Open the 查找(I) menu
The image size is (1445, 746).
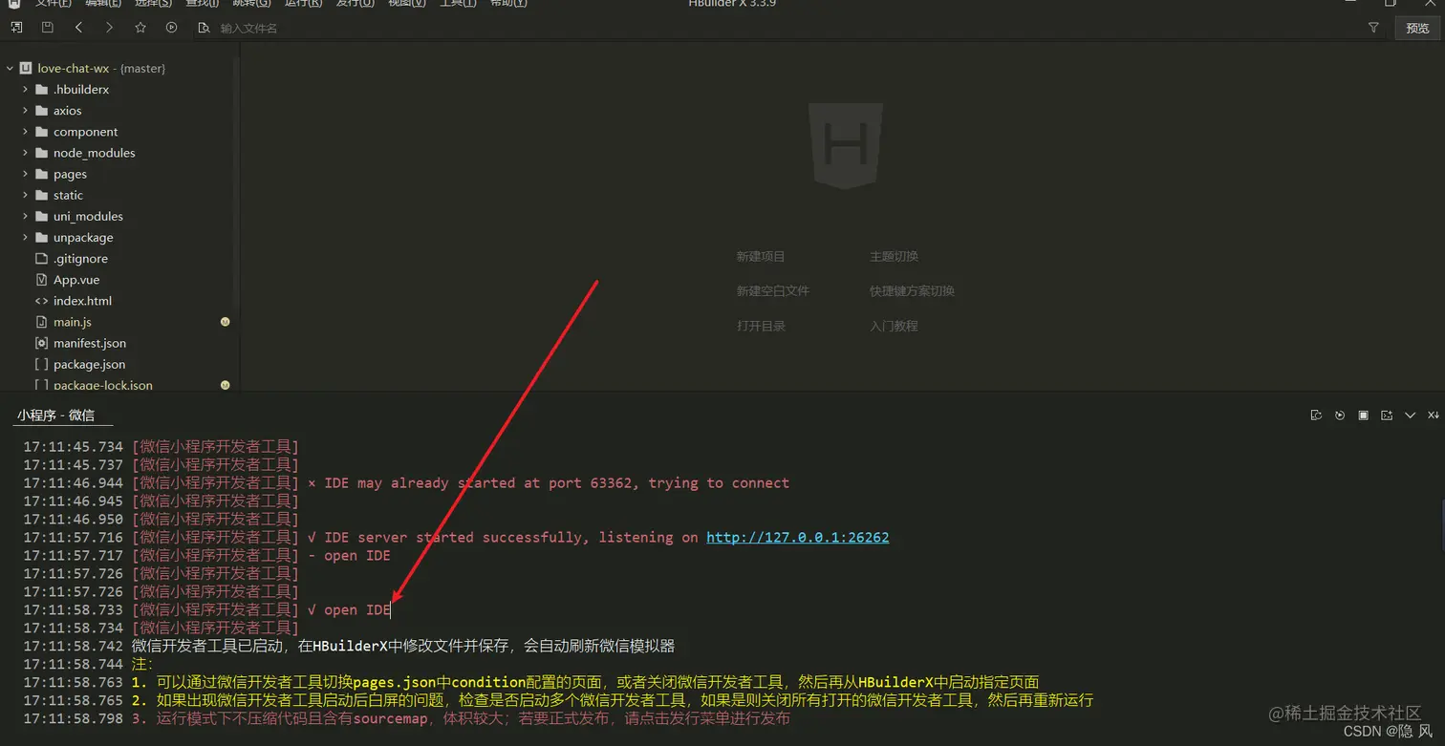click(x=202, y=3)
